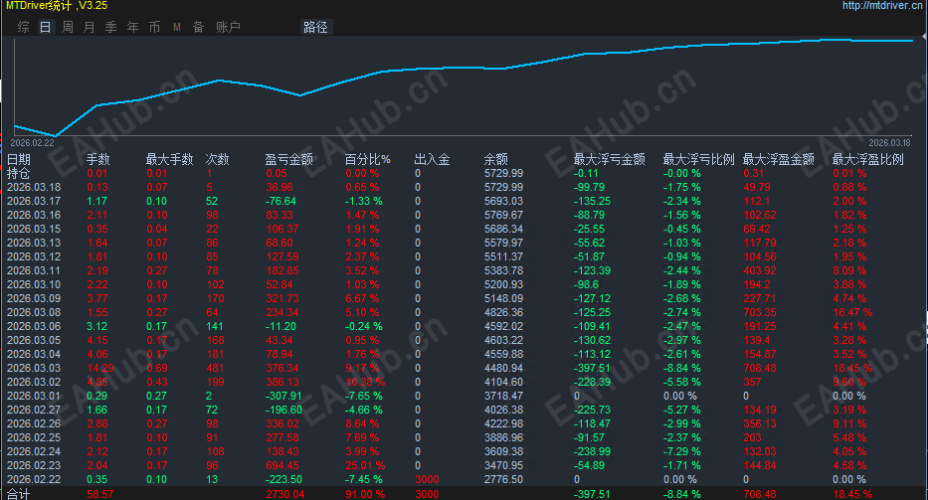
Task: Click the 次数 column header
Action: tap(217, 159)
